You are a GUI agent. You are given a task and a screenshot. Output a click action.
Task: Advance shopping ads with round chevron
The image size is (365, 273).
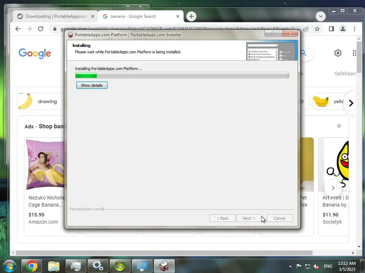[x=333, y=188]
